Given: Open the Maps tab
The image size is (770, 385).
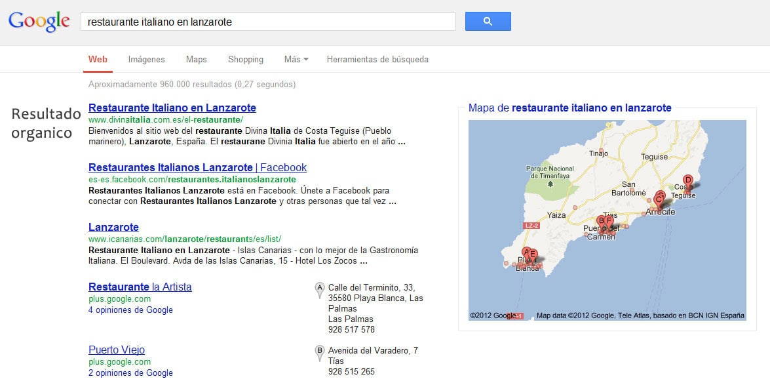Looking at the screenshot, I should [x=196, y=60].
